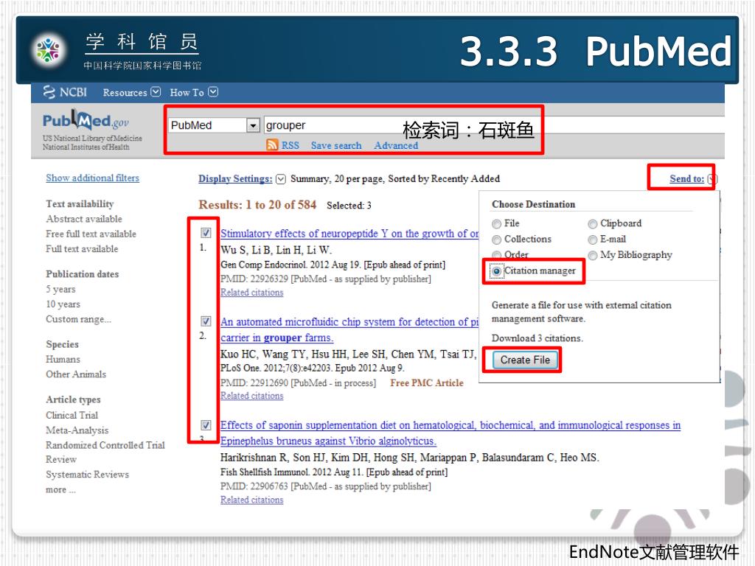Filter publication dates to 5 years
This screenshot has height=566, width=755.
[60, 289]
